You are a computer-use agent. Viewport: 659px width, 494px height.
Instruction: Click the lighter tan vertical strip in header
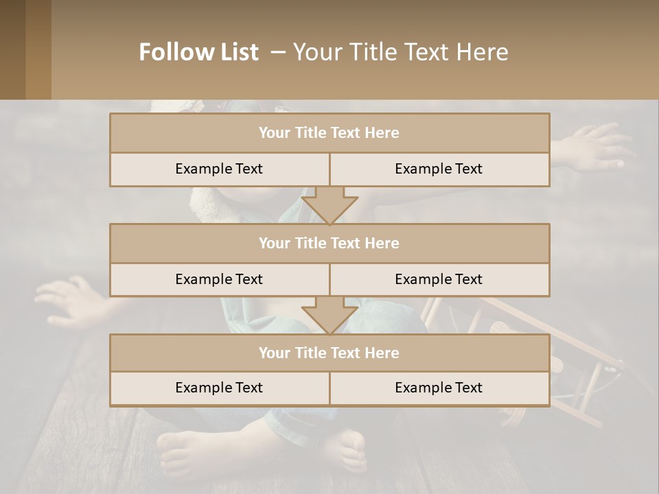click(x=38, y=49)
